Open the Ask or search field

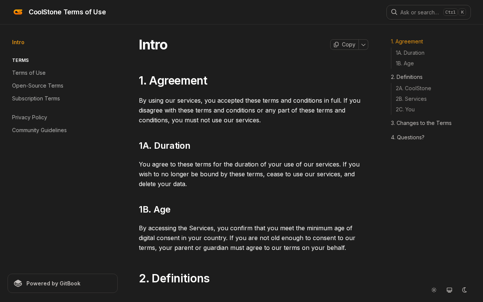click(x=419, y=12)
